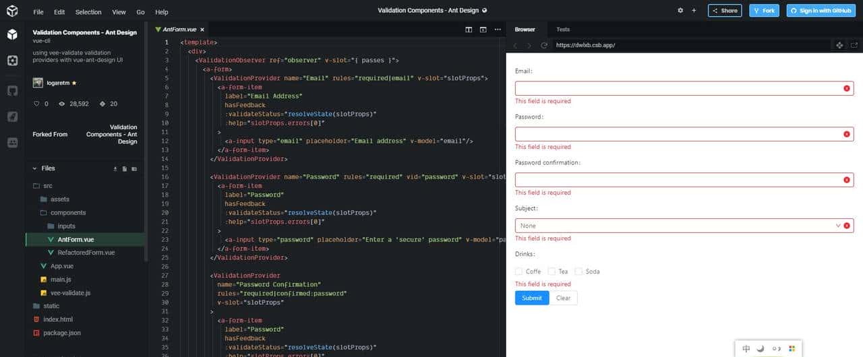863x357 pixels.
Task: Click the logaretm author avatar
Action: pyautogui.click(x=38, y=82)
